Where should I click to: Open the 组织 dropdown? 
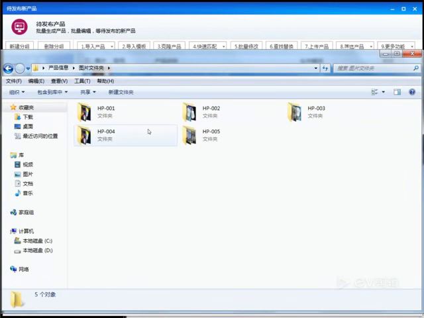point(17,92)
